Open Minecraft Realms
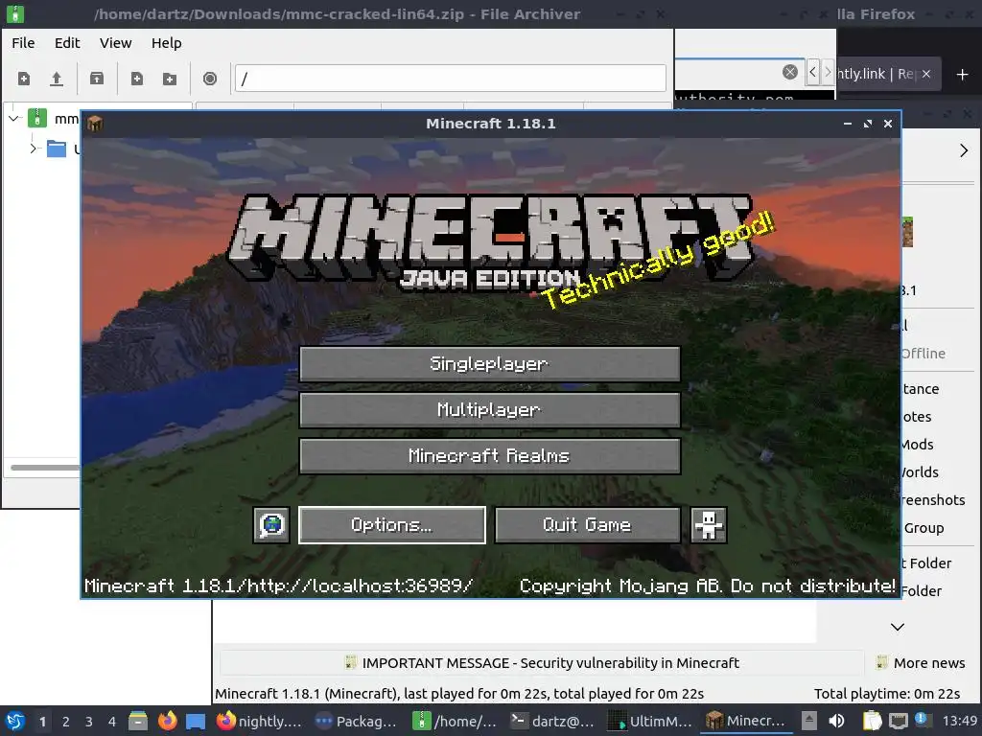Image resolution: width=982 pixels, height=736 pixels. tap(490, 455)
